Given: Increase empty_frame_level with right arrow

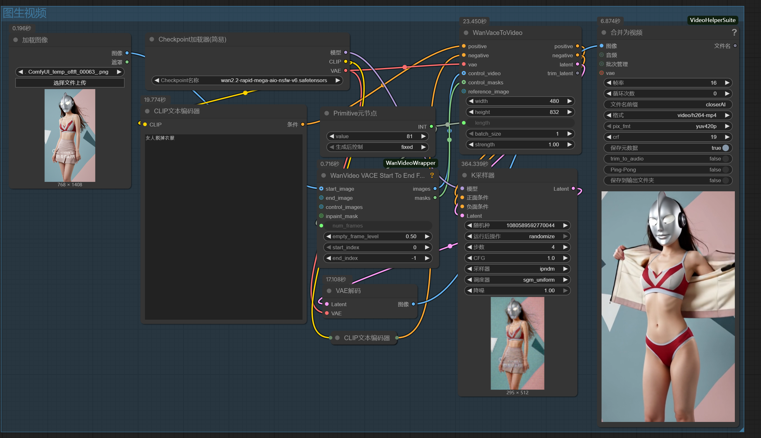Looking at the screenshot, I should pyautogui.click(x=427, y=236).
